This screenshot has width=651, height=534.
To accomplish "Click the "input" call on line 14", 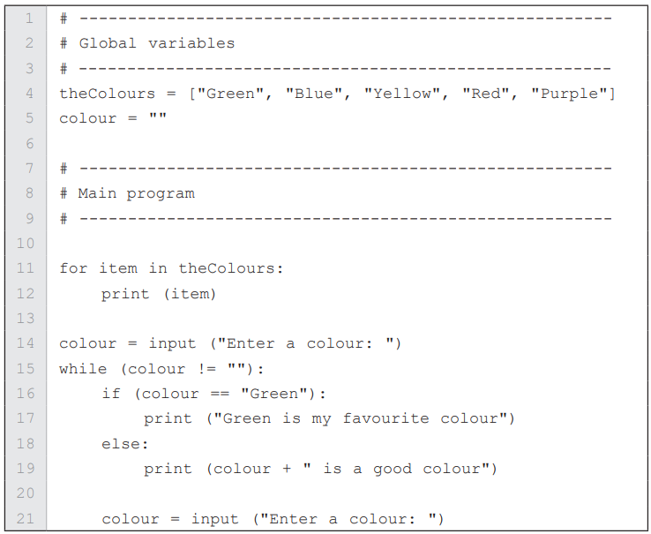I will coord(172,343).
